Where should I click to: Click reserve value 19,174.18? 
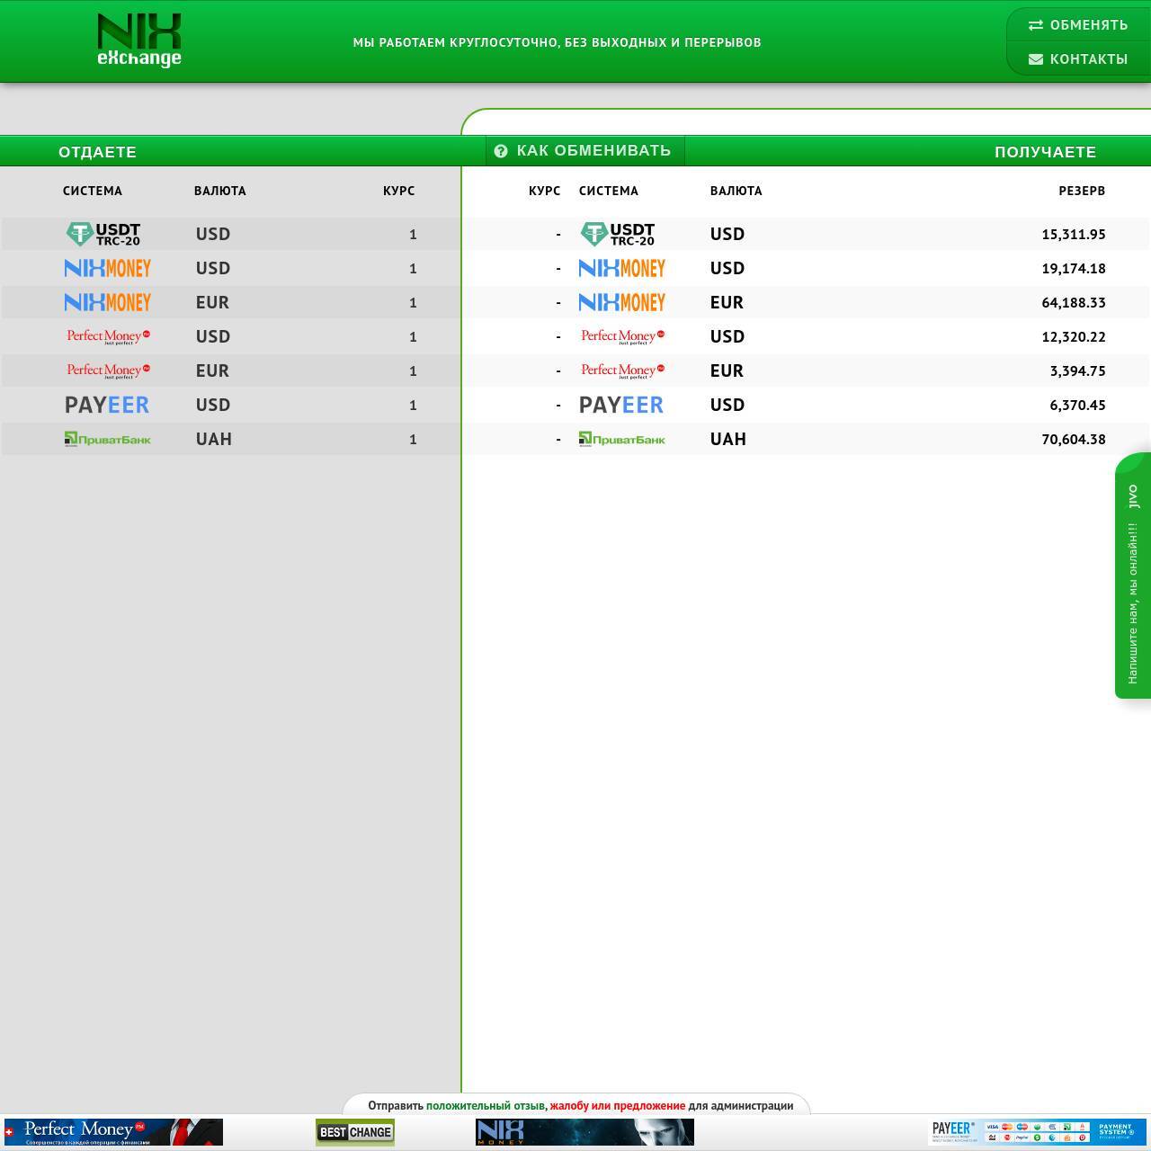[1074, 269]
